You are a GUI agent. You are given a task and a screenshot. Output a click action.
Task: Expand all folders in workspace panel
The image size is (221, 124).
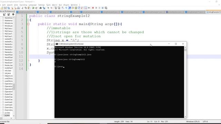click(4, 14)
